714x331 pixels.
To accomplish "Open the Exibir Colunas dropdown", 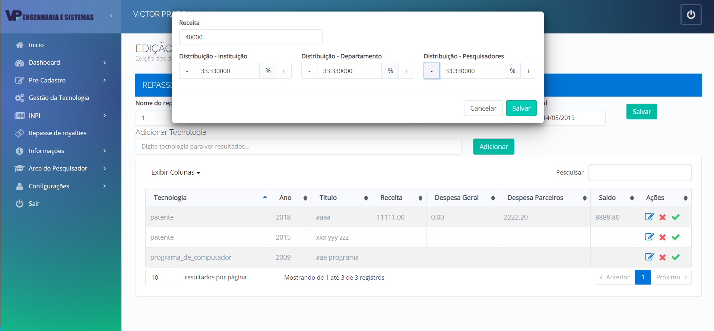I will (176, 172).
